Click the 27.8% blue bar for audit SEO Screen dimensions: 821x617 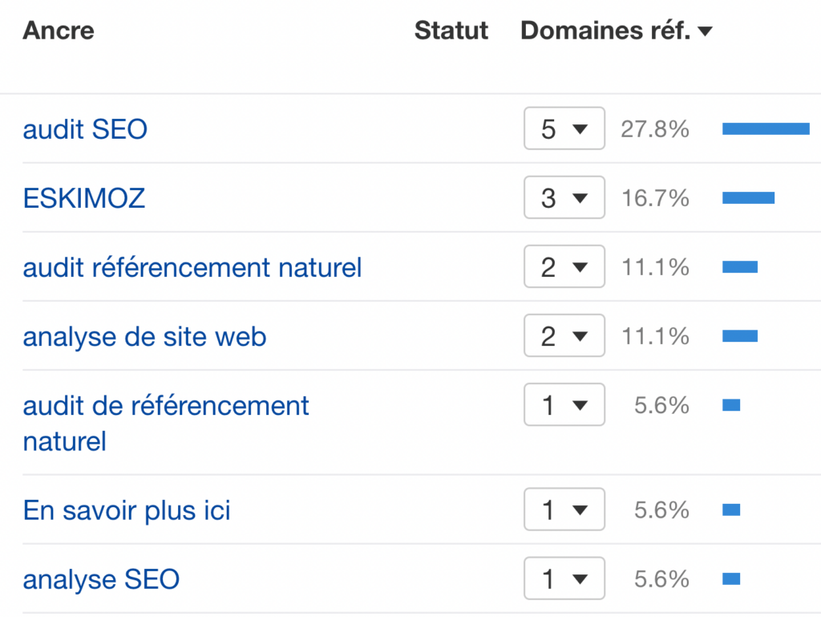tap(766, 128)
